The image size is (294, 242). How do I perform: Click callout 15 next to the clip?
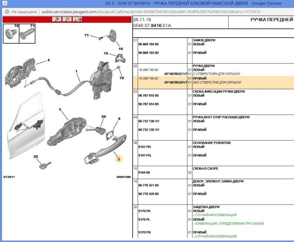106,54
